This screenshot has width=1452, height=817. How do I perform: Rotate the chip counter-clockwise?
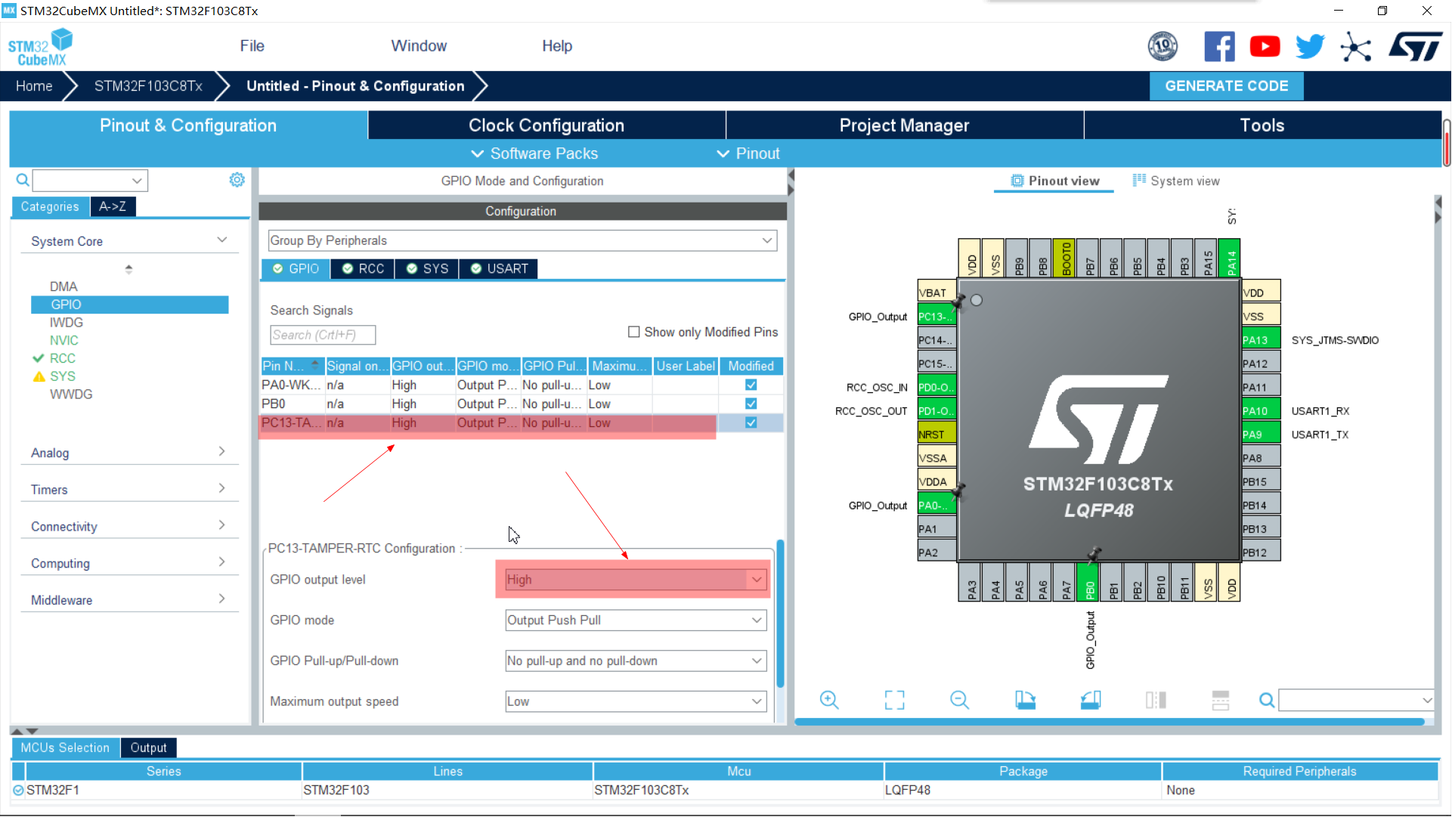point(1091,700)
